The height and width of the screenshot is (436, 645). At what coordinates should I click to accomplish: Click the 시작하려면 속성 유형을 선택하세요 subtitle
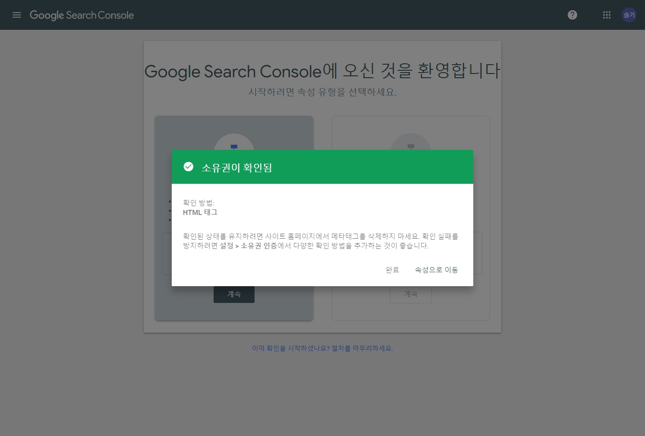[322, 92]
